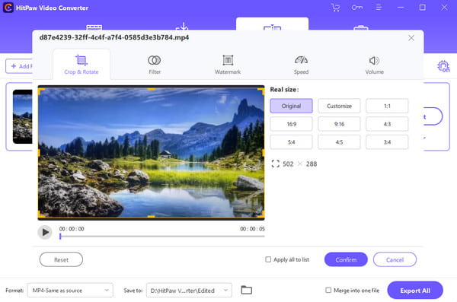This screenshot has width=457, height=302.
Task: Open the Filter tab
Action: (x=155, y=65)
